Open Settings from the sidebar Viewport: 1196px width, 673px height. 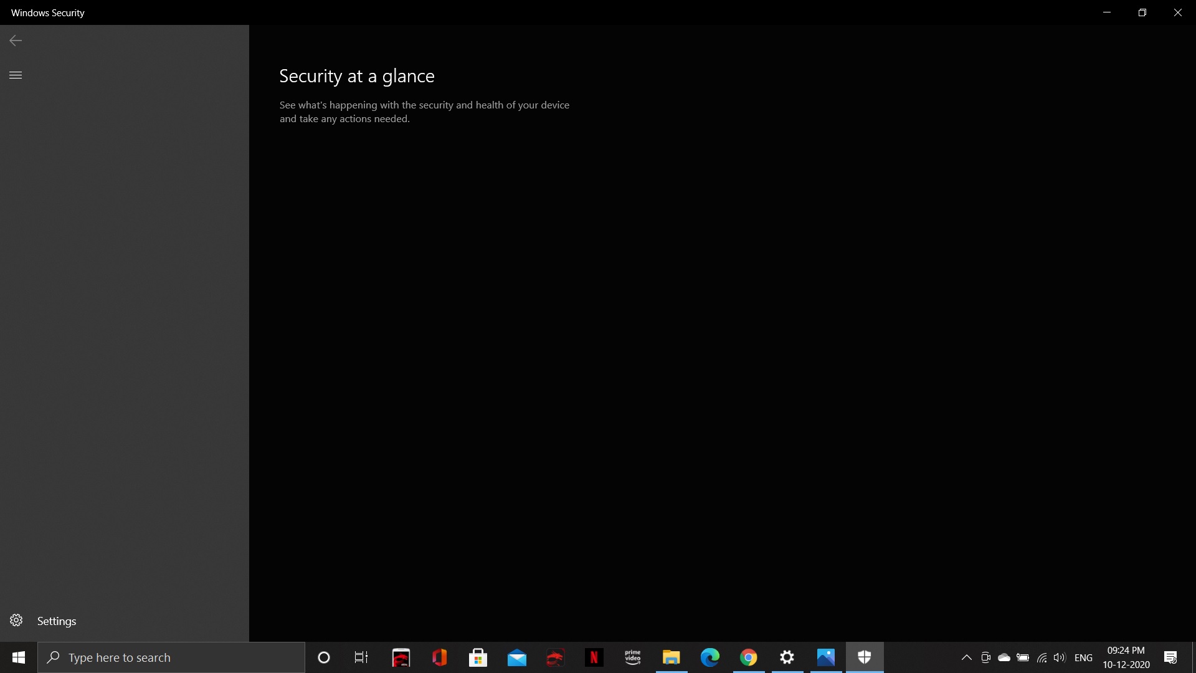pyautogui.click(x=44, y=621)
